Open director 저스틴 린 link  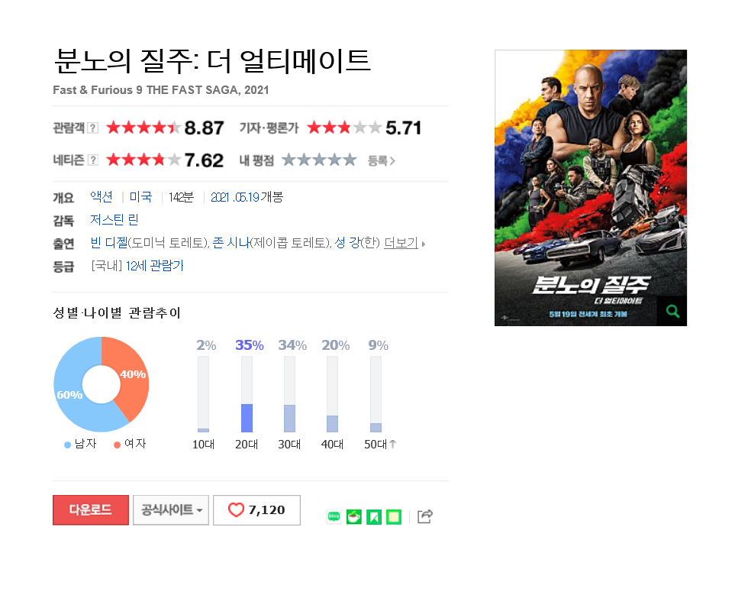[x=114, y=220]
